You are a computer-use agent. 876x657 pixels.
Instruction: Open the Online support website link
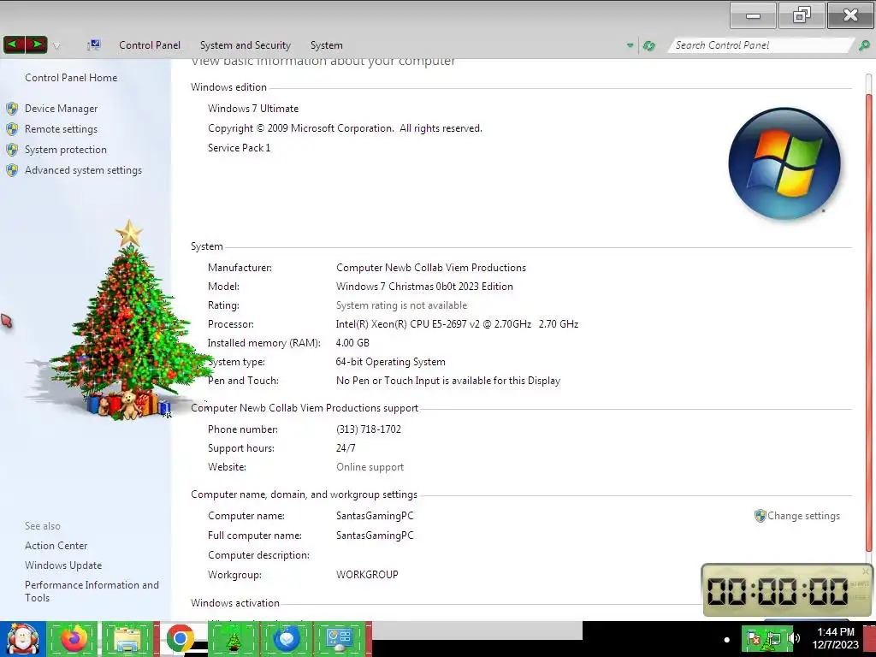click(x=370, y=467)
